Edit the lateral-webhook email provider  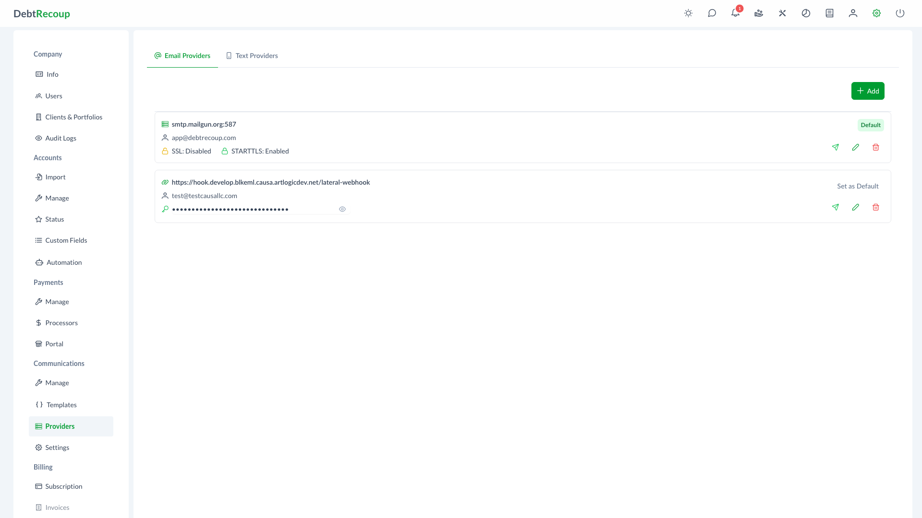tap(856, 207)
